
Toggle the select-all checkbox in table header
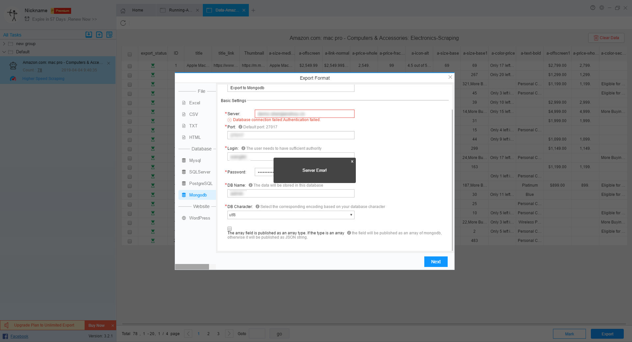pyautogui.click(x=130, y=54)
